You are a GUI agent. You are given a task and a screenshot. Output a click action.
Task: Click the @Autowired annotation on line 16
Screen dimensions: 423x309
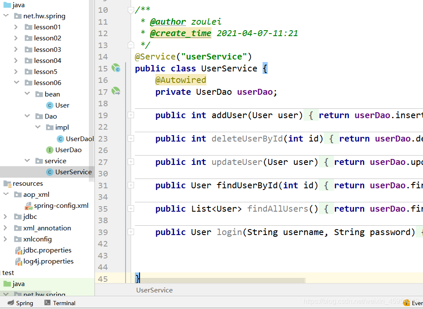pos(181,80)
